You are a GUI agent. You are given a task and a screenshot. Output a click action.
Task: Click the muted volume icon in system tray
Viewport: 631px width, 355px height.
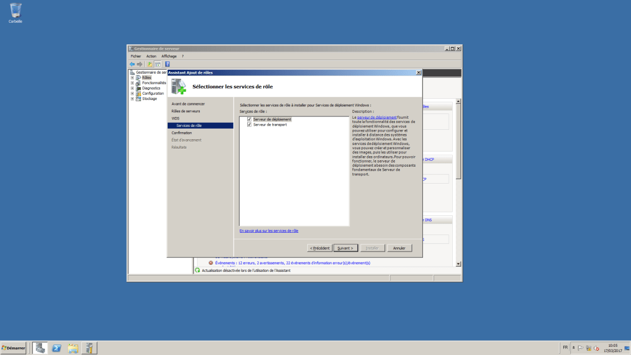click(x=596, y=348)
